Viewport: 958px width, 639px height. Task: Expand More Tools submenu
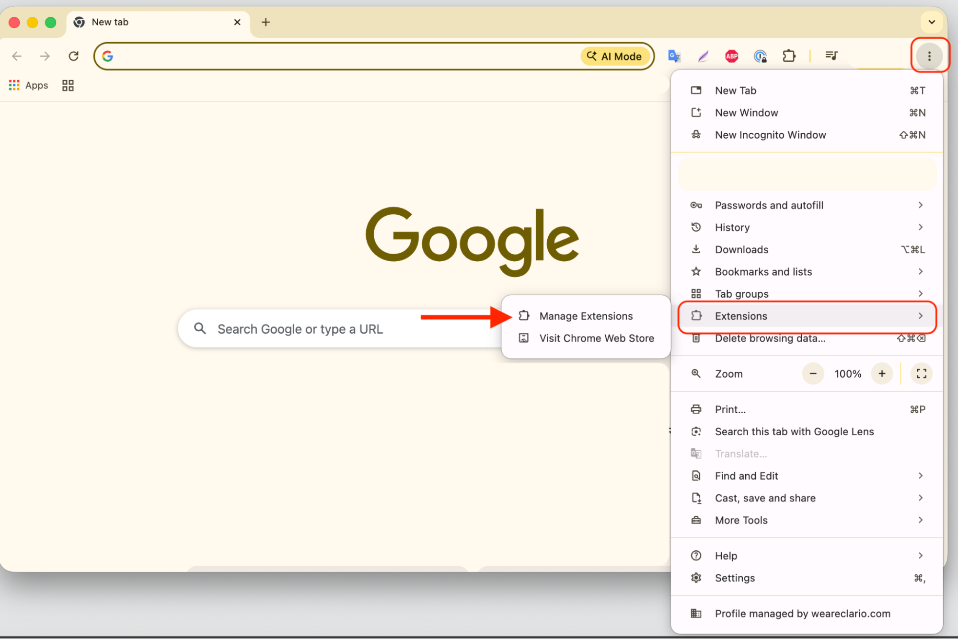808,520
